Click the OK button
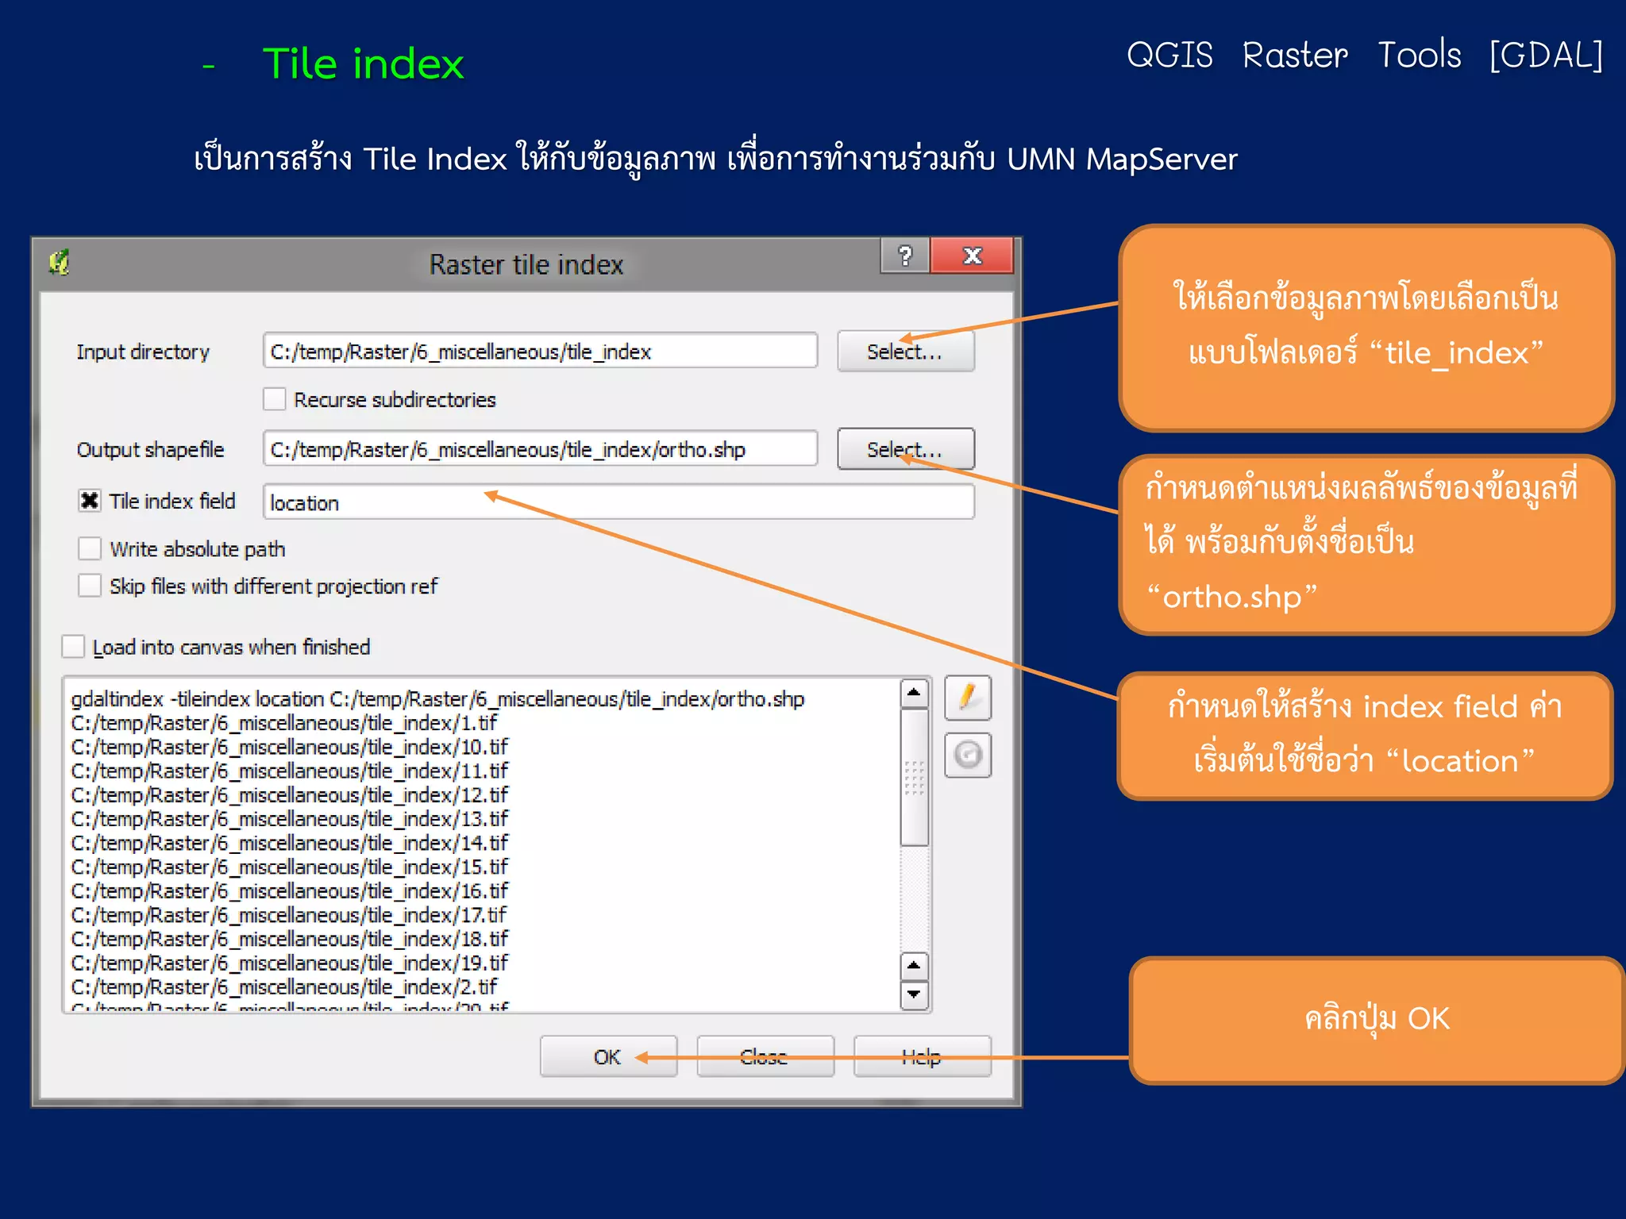The height and width of the screenshot is (1219, 1626). 608,1056
